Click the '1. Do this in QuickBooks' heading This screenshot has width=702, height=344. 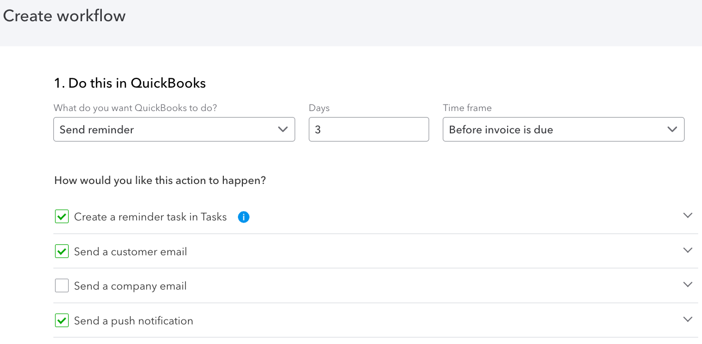130,83
